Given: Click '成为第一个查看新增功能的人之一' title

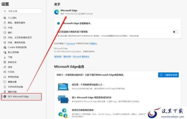Looking at the screenshot, I should (x=88, y=85).
